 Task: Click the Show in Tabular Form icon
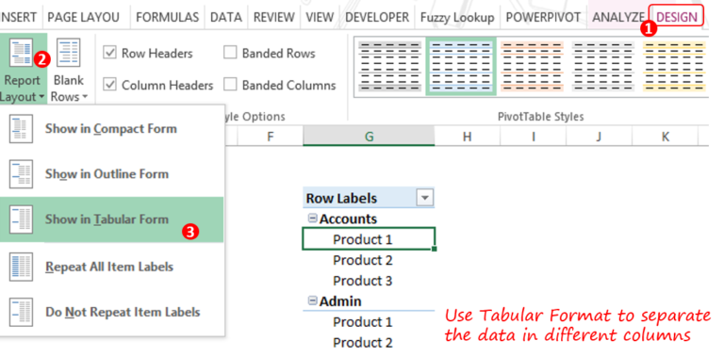pyautogui.click(x=21, y=219)
